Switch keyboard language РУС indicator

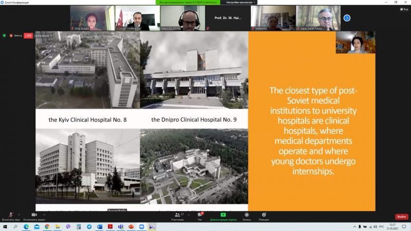coord(382,227)
